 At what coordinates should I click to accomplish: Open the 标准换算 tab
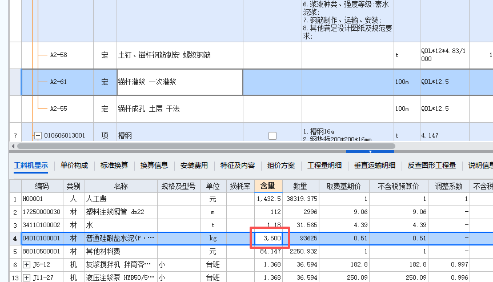pos(114,166)
